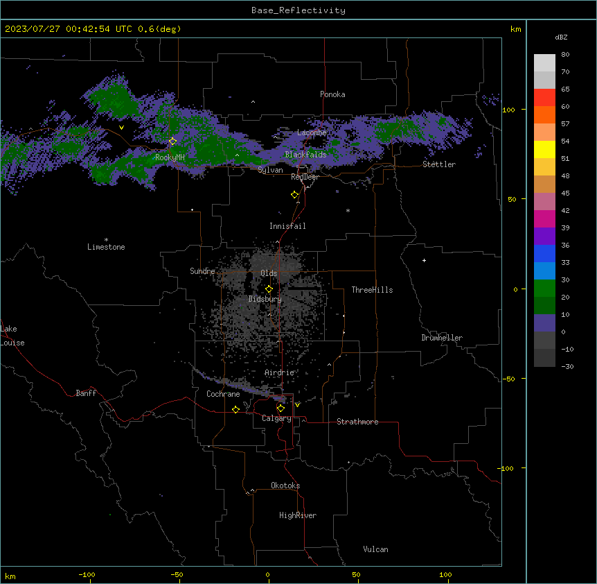
Task: Click the white plus marker north of Drumheller
Action: (424, 260)
